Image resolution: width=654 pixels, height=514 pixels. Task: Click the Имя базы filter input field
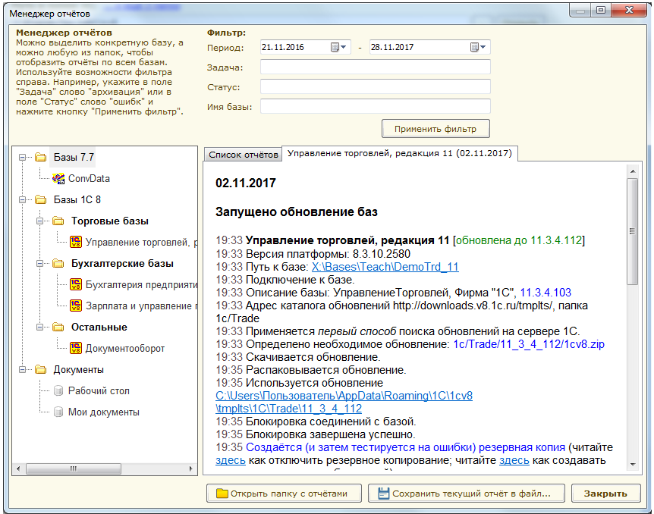click(376, 106)
